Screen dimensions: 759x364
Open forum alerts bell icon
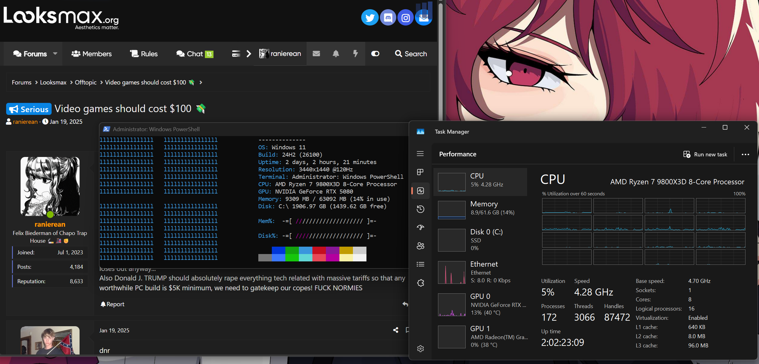point(336,54)
